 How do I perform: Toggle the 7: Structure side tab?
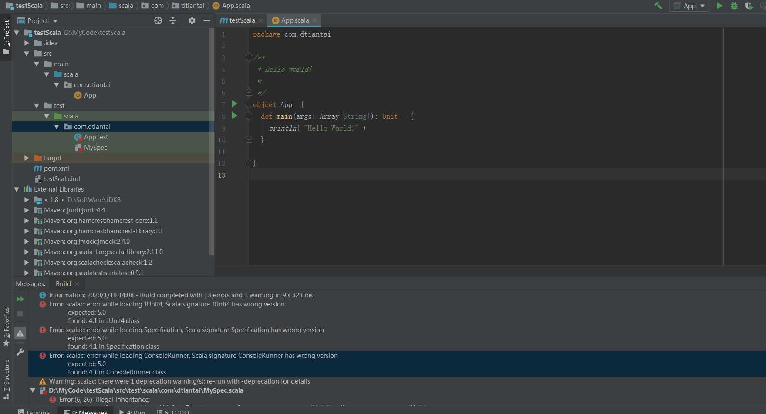pyautogui.click(x=6, y=379)
